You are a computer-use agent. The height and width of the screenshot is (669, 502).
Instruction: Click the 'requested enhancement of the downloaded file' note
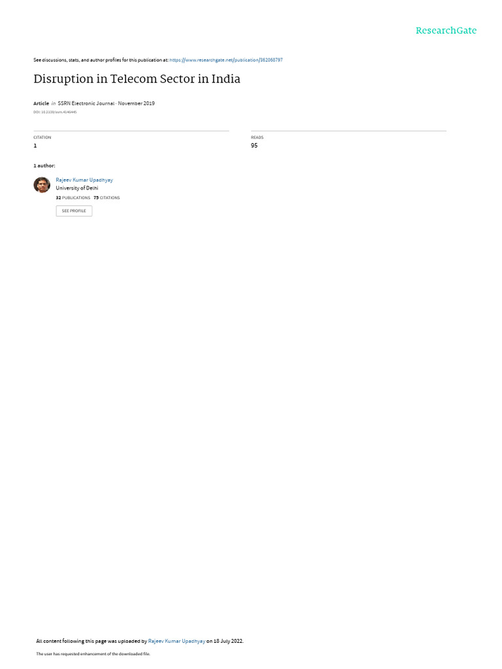93,653
